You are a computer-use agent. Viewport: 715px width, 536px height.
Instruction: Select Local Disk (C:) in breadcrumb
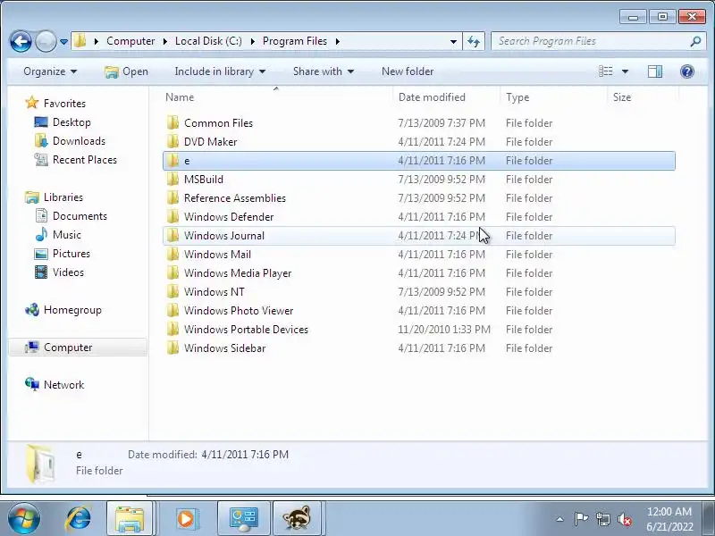(x=208, y=41)
